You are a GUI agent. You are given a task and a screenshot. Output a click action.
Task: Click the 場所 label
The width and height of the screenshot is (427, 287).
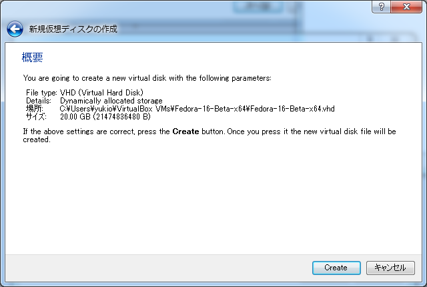34,108
